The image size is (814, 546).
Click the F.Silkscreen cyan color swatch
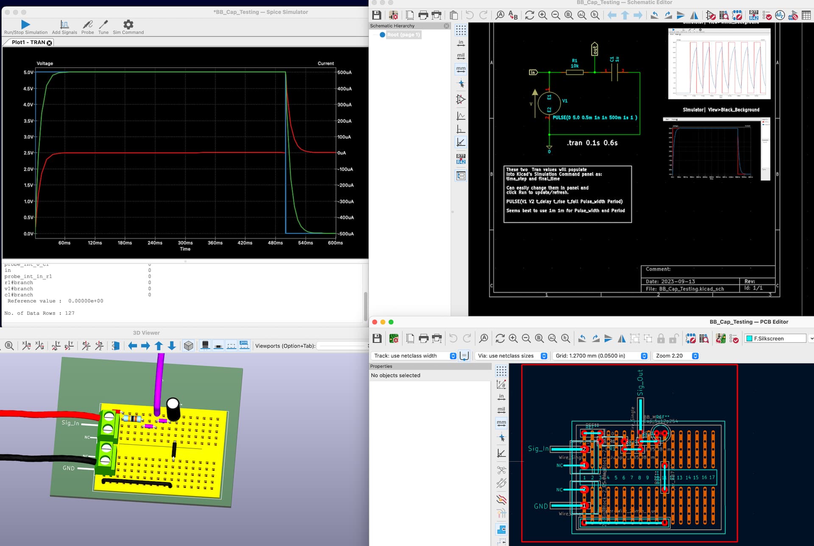coord(750,338)
